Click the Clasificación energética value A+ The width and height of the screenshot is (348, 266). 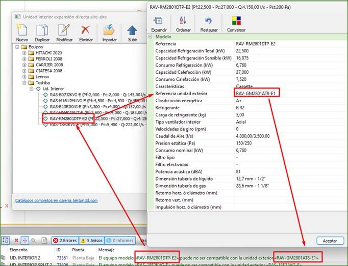(x=239, y=101)
